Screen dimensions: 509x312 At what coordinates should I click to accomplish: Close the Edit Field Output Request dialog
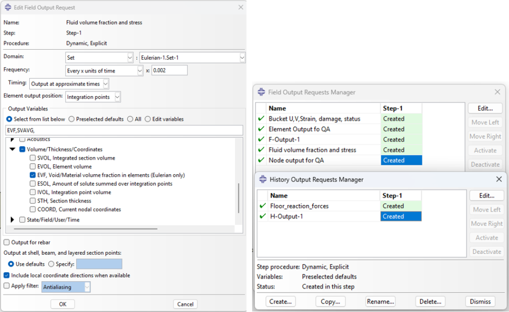coord(241,7)
